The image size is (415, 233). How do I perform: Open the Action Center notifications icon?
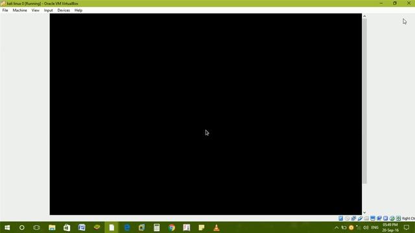click(x=407, y=227)
